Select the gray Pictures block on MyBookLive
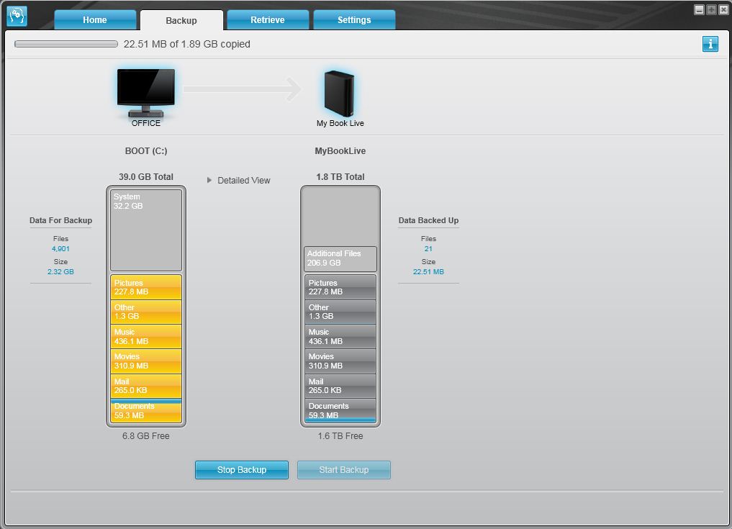 tap(340, 287)
